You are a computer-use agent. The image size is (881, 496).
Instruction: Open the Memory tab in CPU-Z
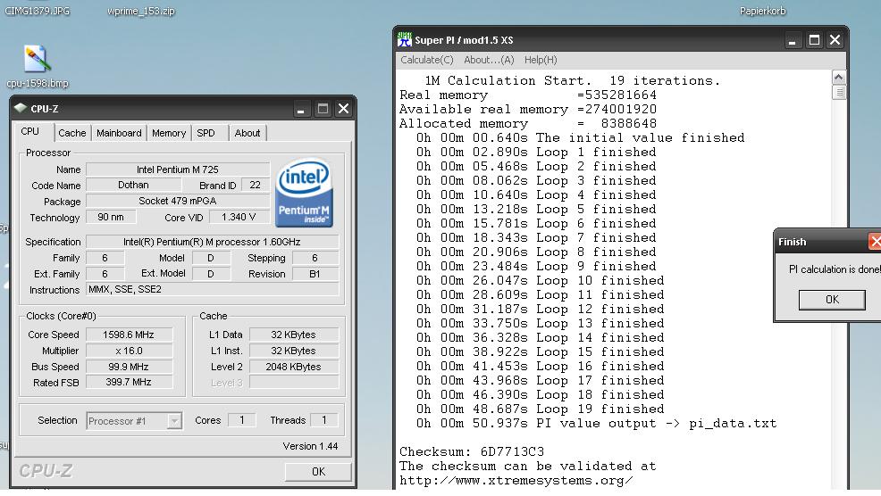click(x=169, y=133)
